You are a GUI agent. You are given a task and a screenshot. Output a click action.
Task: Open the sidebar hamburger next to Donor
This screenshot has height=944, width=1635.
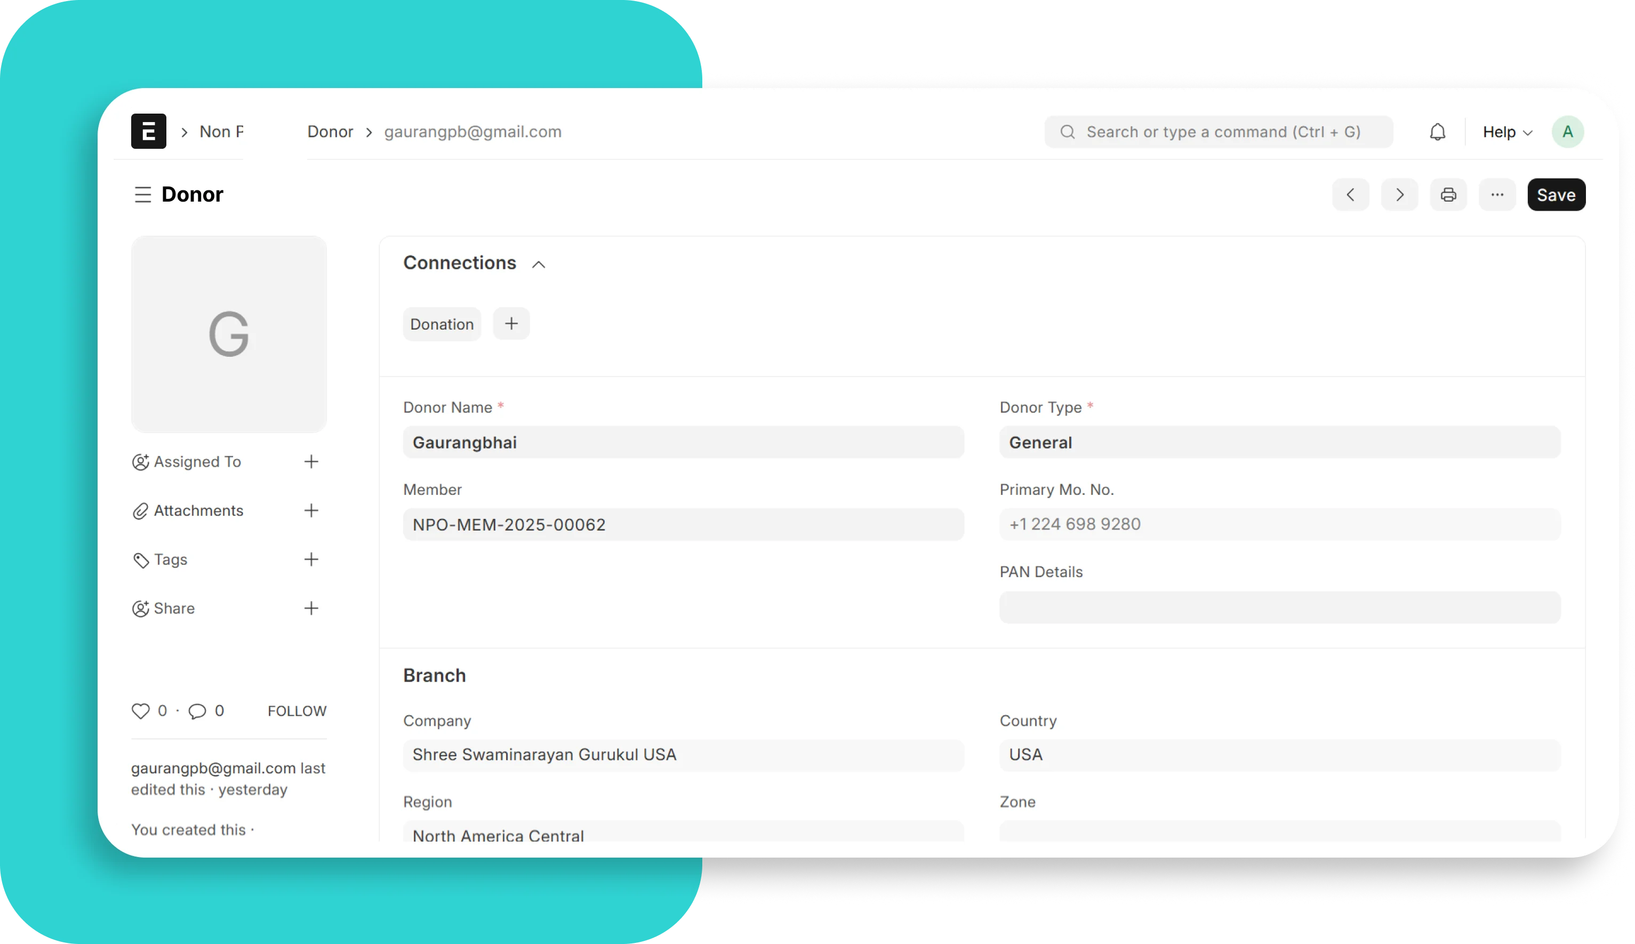(x=142, y=195)
